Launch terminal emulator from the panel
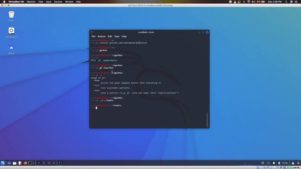The width and height of the screenshot is (301, 169). [x=30, y=163]
